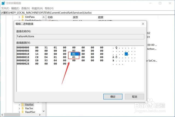Click the SeCre... data cell behind dialog
This screenshot has height=117, width=175.
(x=152, y=61)
